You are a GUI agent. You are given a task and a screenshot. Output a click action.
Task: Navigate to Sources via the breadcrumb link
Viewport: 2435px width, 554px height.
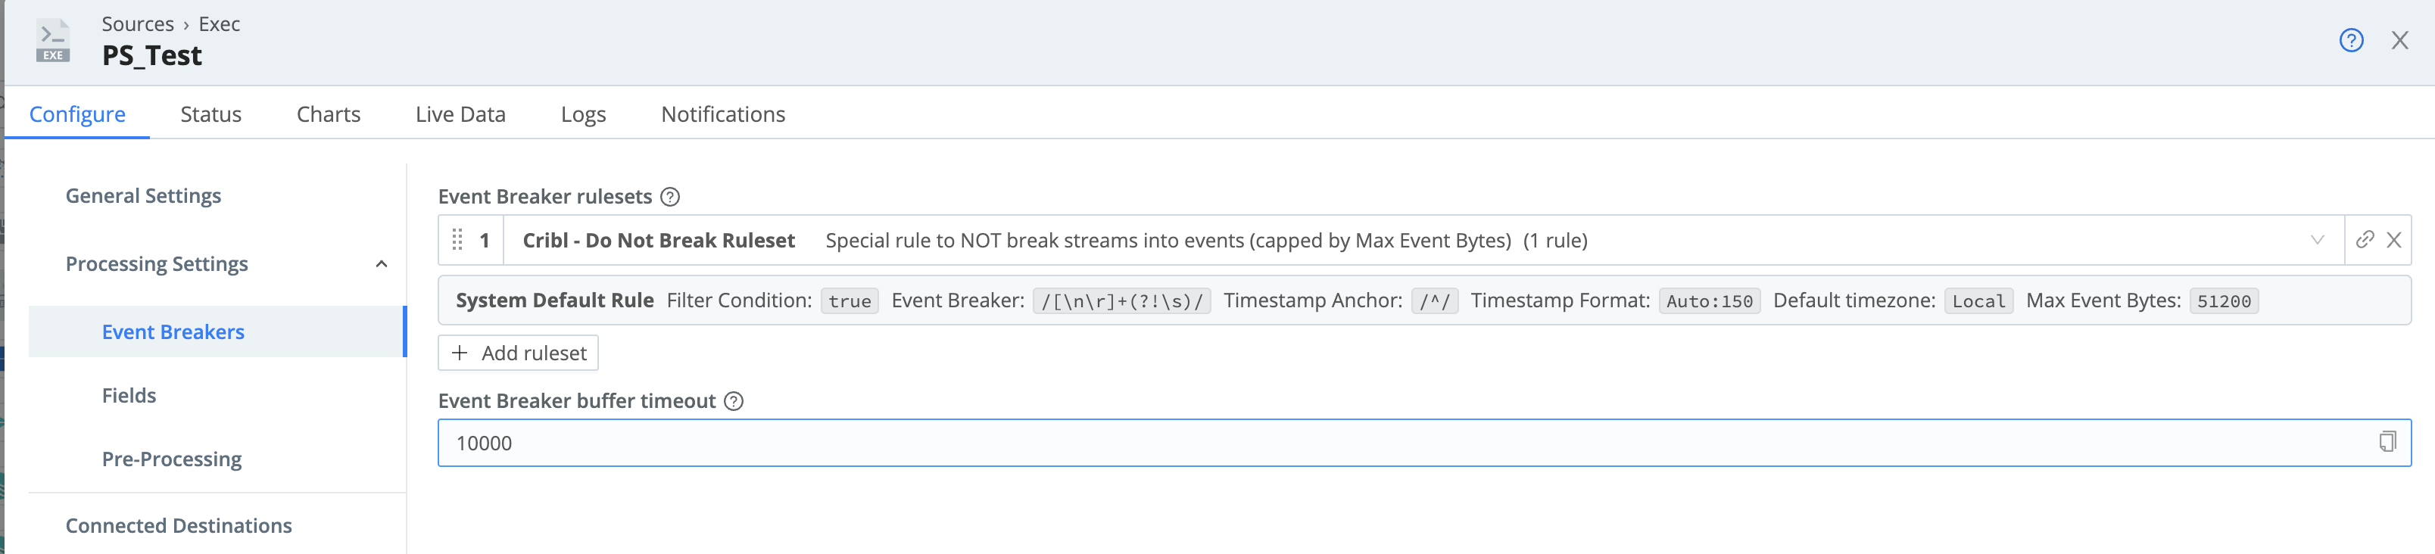[x=138, y=23]
